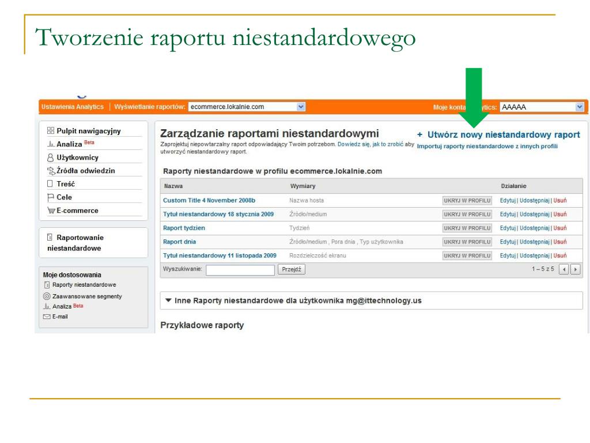Screen dimensions: 590x443
Task: Click the E-commerce shopping cart icon
Action: point(51,210)
